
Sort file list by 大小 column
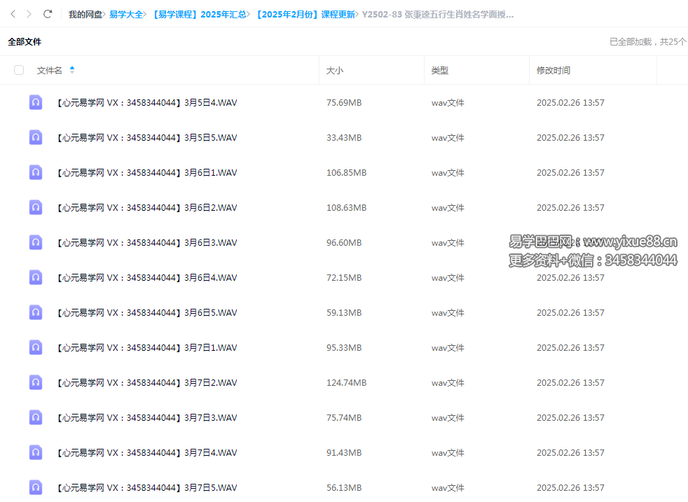(335, 71)
